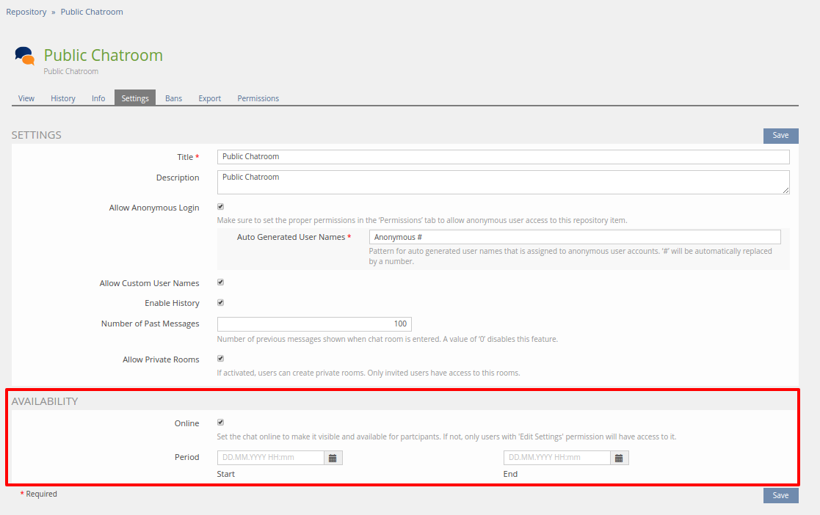This screenshot has width=820, height=515.
Task: Click the top Save button
Action: point(780,135)
